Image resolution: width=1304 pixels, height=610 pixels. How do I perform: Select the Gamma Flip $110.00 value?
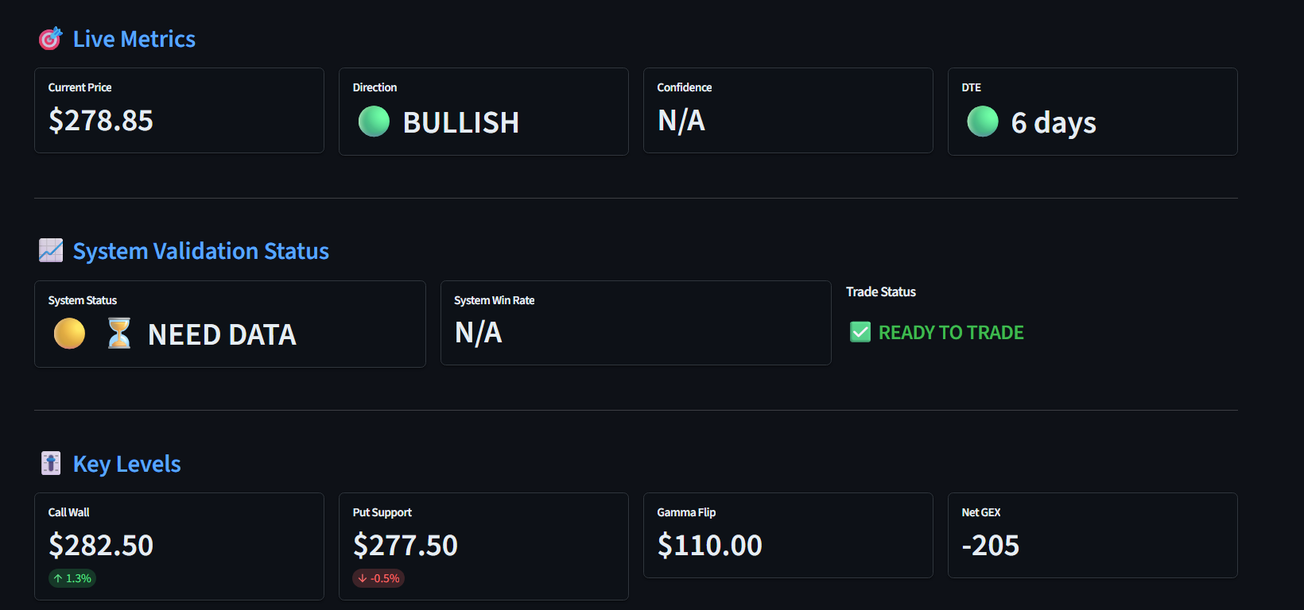(710, 546)
